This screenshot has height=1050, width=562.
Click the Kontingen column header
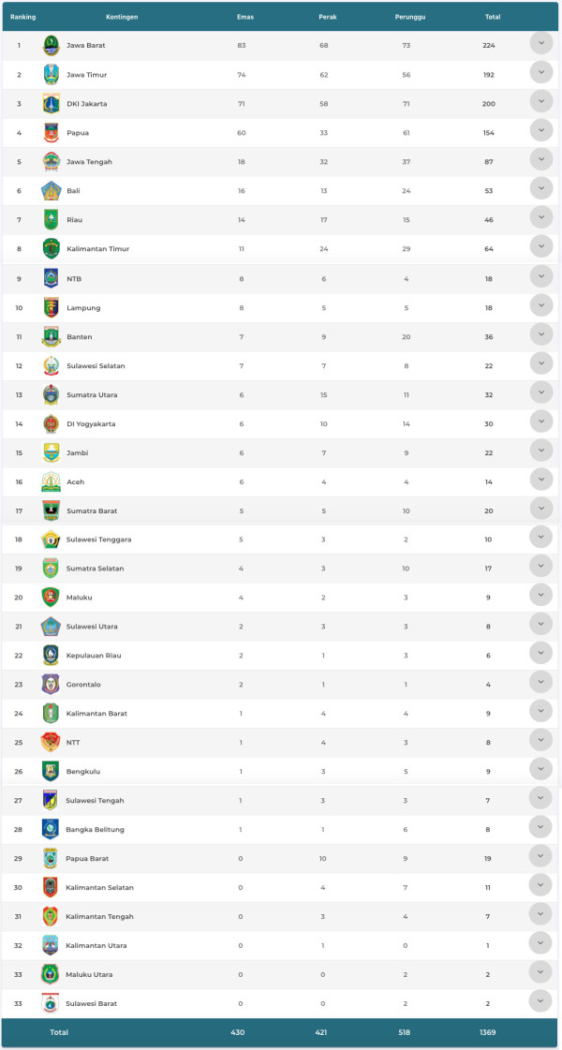[x=122, y=17]
